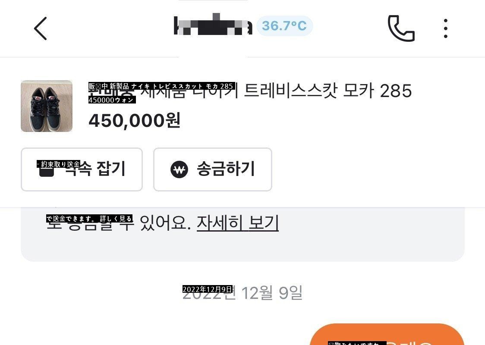485x345 pixels.
Task: Open the three-dot more options menu
Action: click(x=445, y=28)
